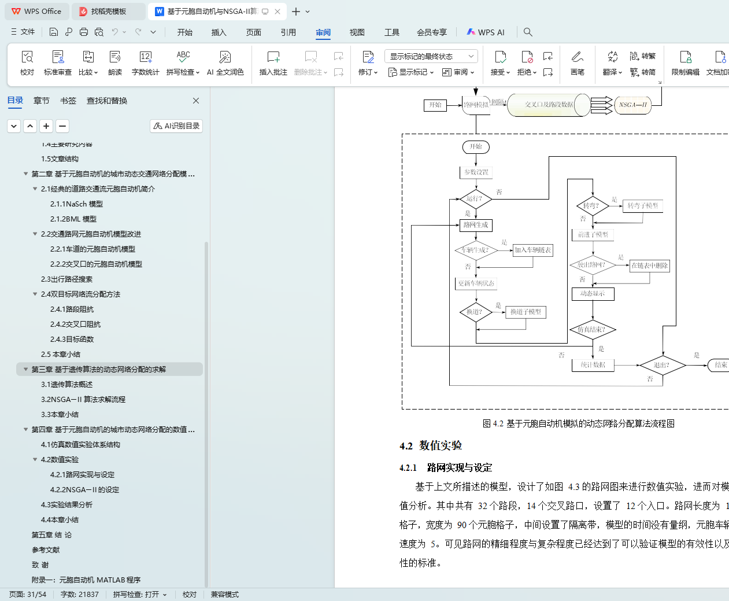Switch to the 开始 ribbon tab
729x601 pixels.
pyautogui.click(x=185, y=32)
